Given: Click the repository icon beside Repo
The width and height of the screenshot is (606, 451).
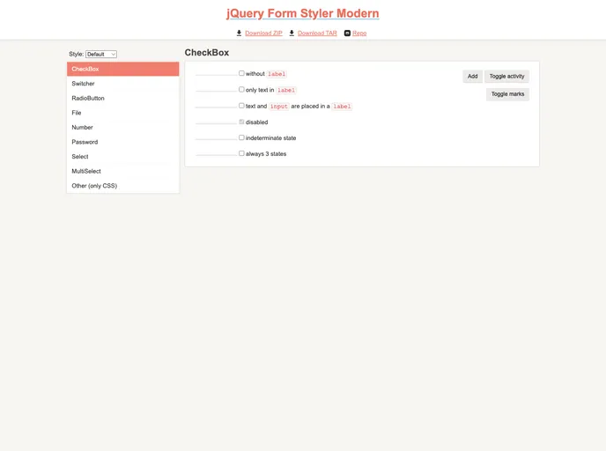Looking at the screenshot, I should (x=347, y=33).
